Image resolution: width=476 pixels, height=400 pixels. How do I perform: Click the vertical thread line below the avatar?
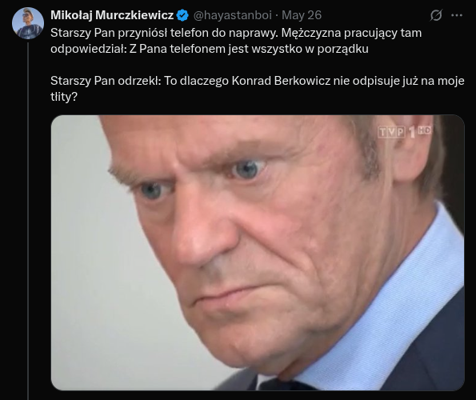click(28, 221)
